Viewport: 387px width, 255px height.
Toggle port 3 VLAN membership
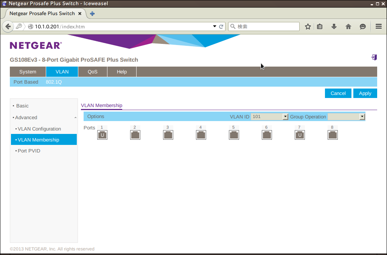[x=168, y=135]
